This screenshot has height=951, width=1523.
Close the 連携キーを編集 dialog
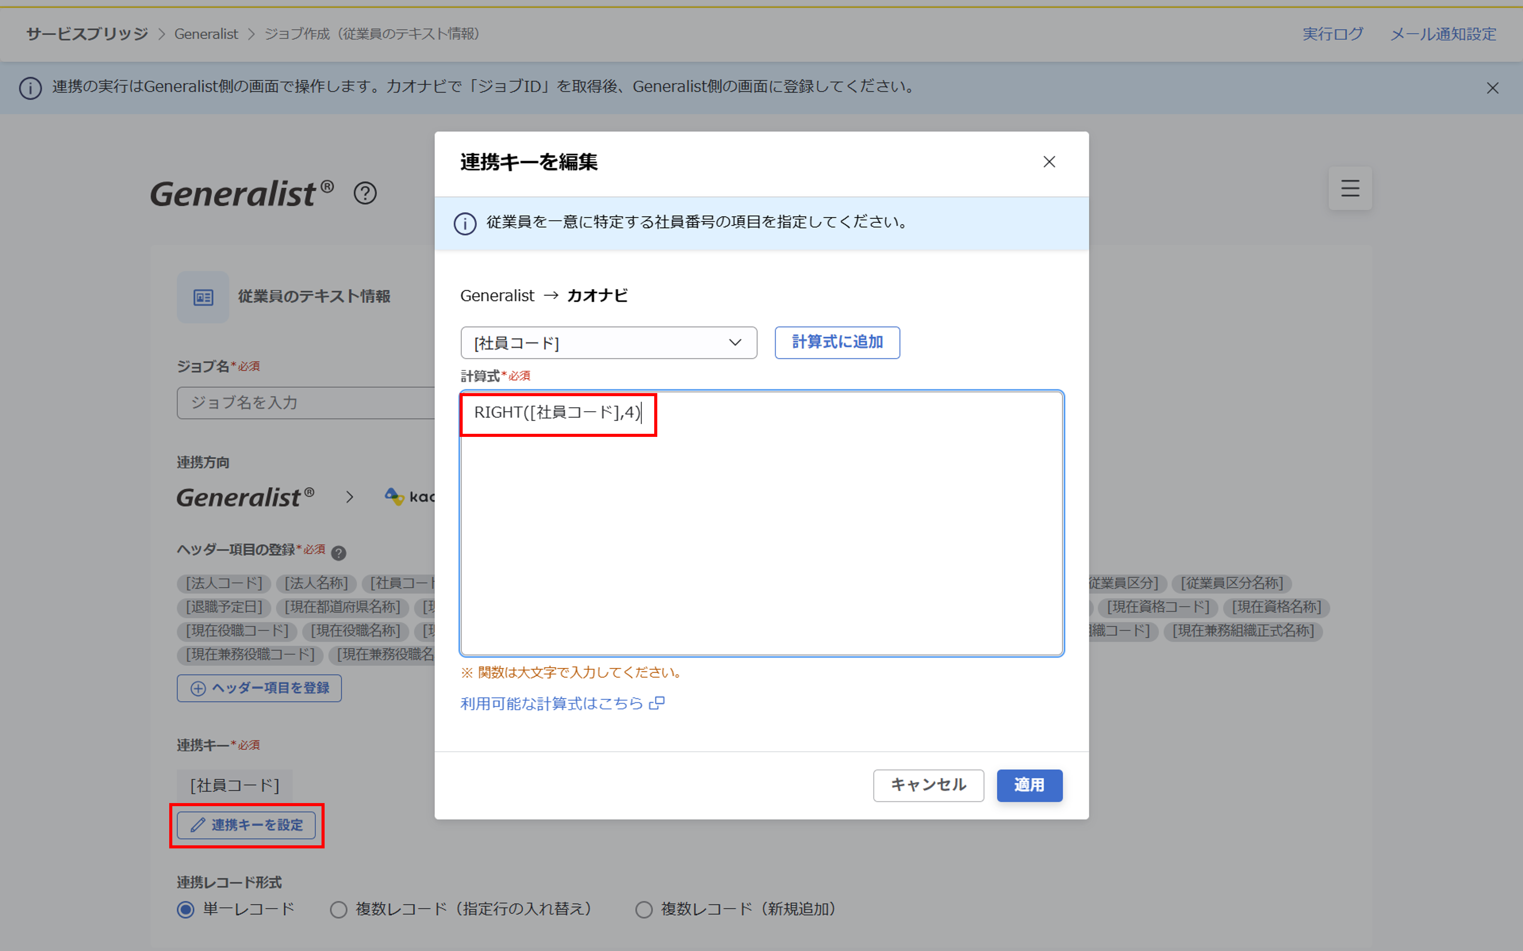(x=1049, y=162)
